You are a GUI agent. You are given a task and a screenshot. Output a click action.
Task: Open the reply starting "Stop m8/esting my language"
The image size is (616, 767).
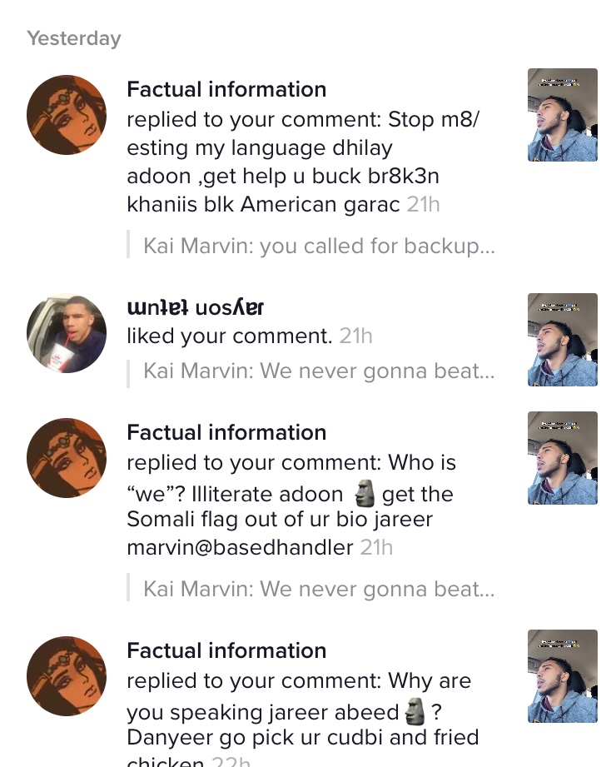pyautogui.click(x=283, y=162)
